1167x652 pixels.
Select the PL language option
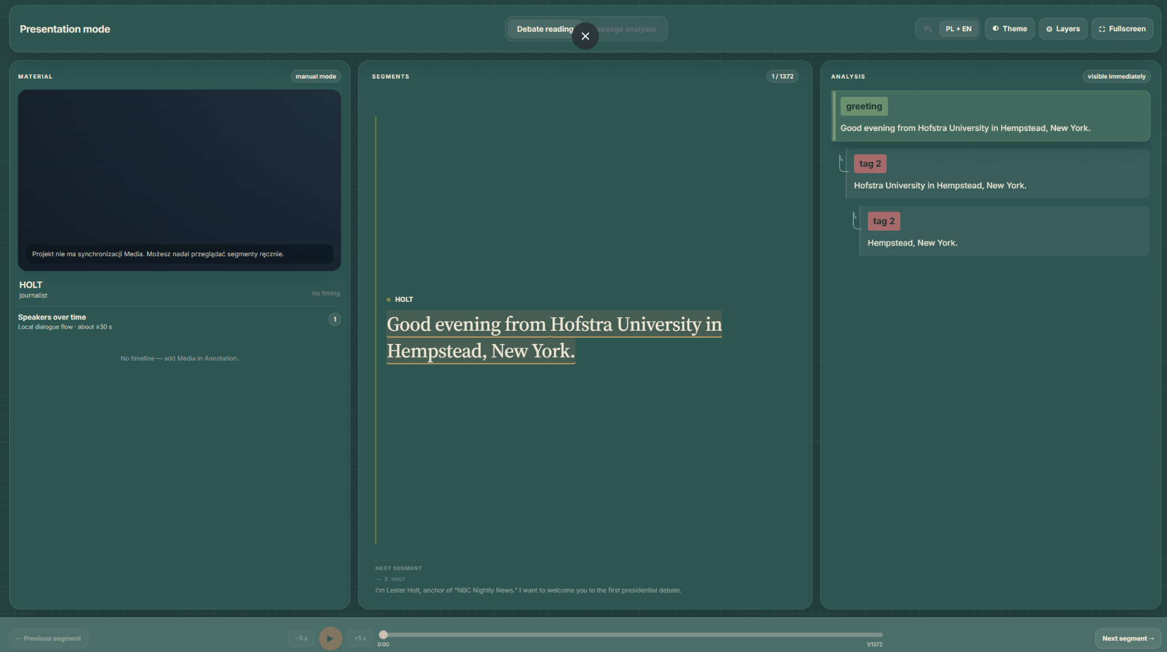[928, 28]
